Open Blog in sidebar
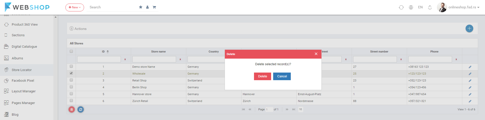 (15, 115)
